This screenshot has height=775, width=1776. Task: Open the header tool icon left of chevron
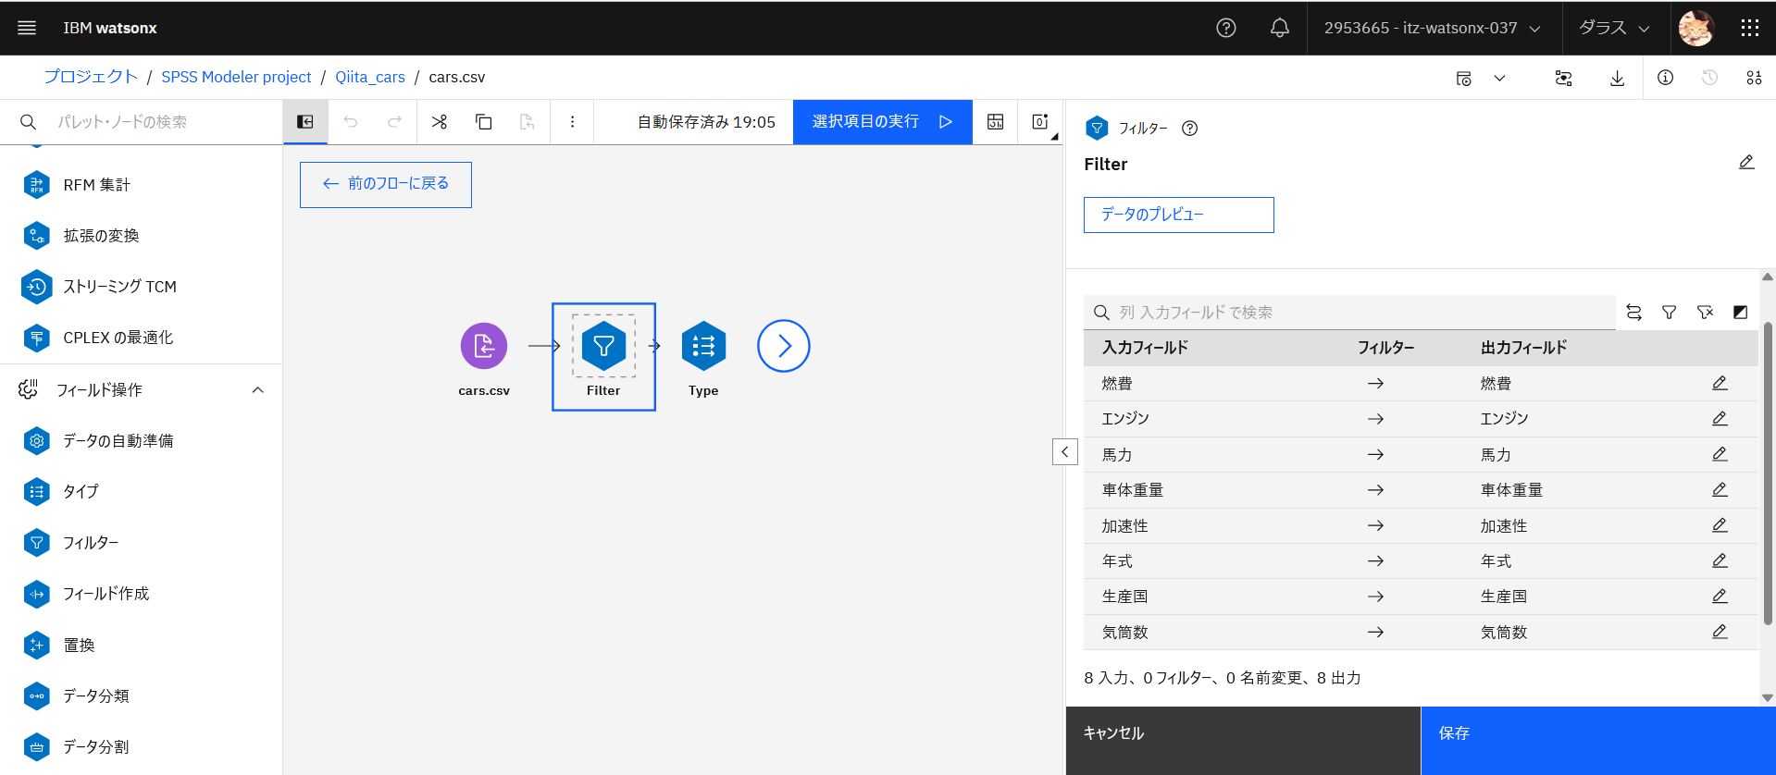click(x=1464, y=79)
